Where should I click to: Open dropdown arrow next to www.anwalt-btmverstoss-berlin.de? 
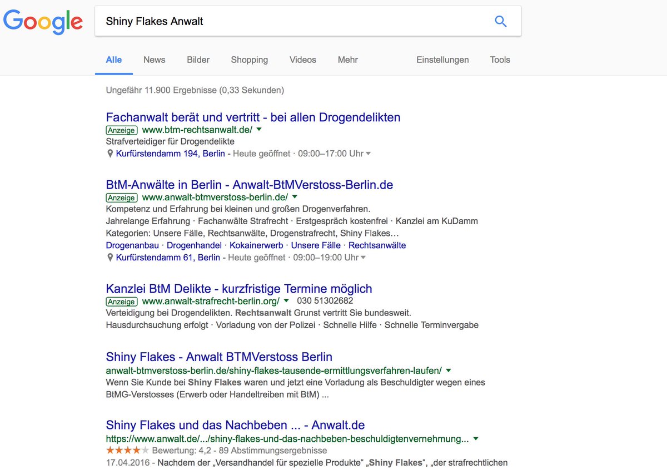[x=295, y=197]
